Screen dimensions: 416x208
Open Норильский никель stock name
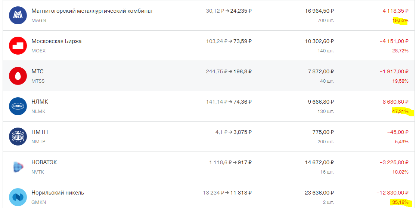click(x=58, y=193)
